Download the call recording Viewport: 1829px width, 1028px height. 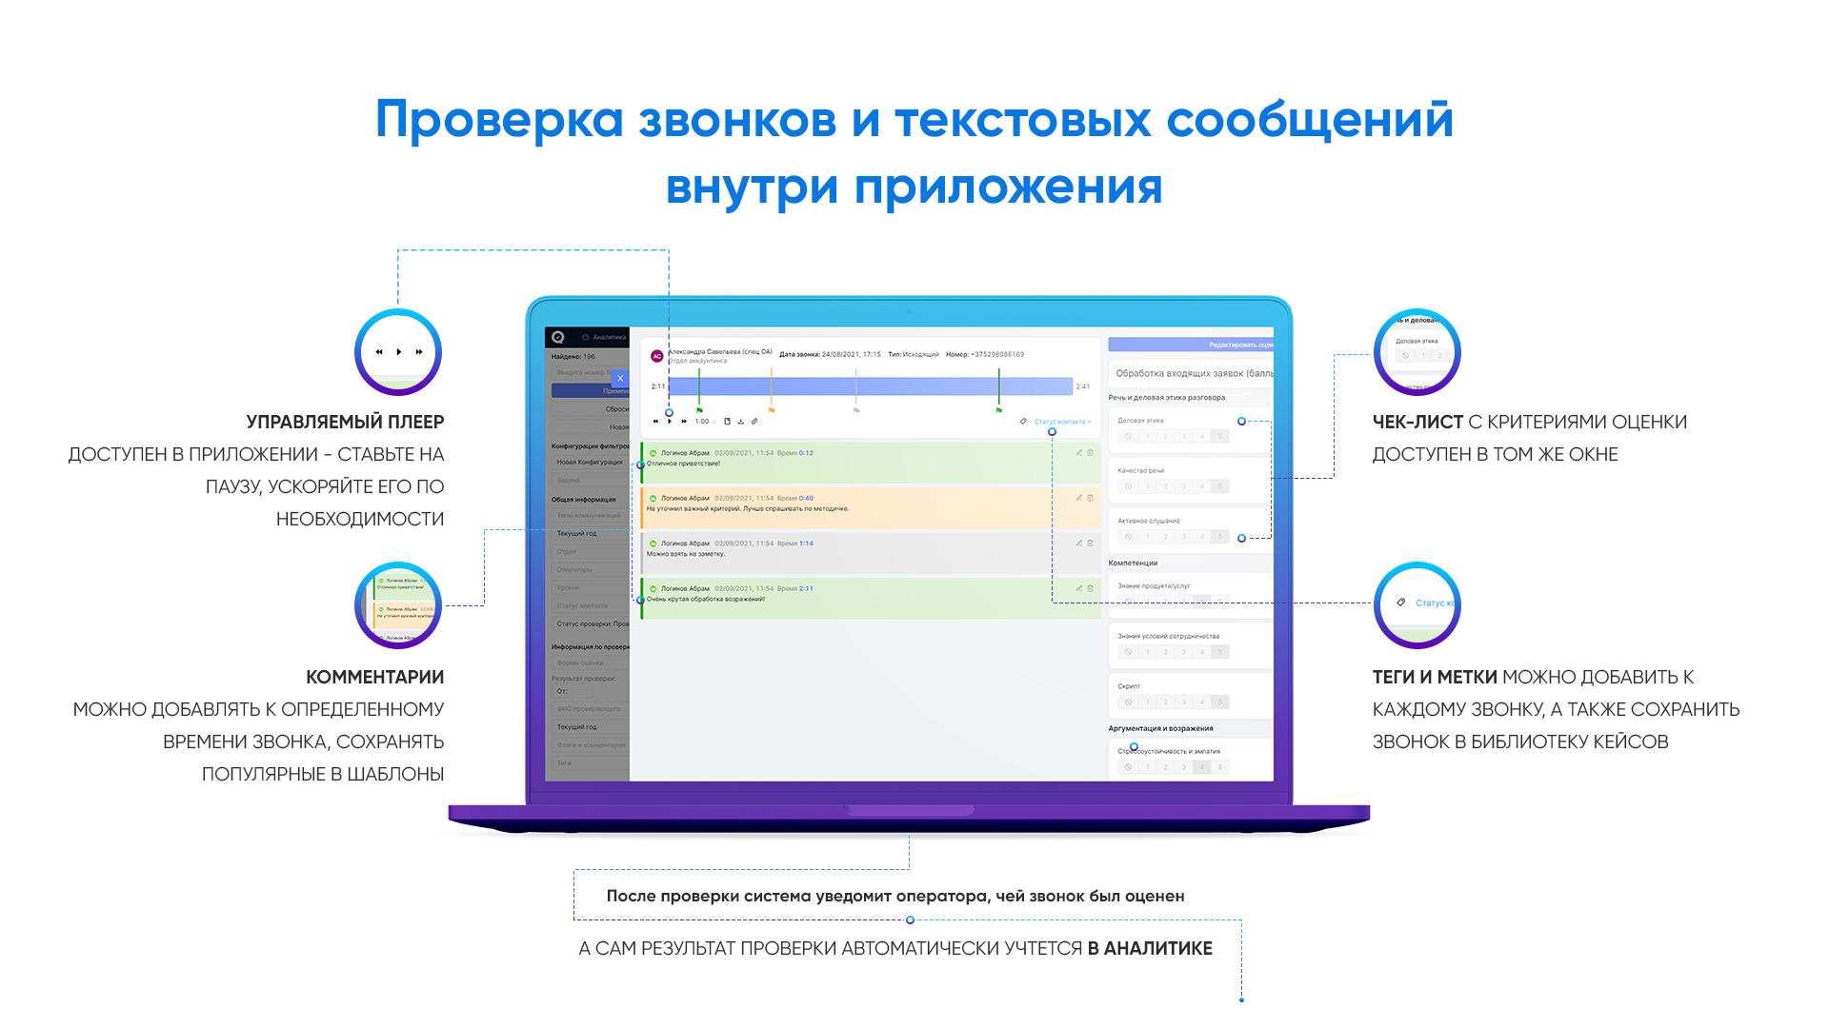(741, 421)
